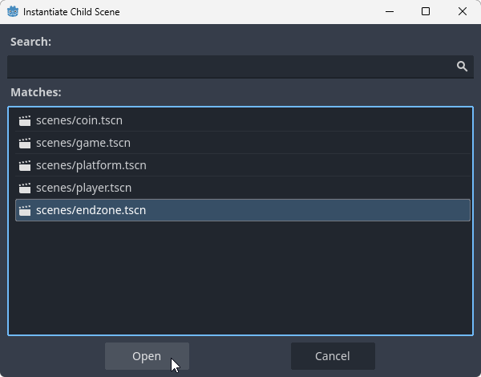
Task: Choose scenes/game.tscn from the matches list
Action: (83, 143)
